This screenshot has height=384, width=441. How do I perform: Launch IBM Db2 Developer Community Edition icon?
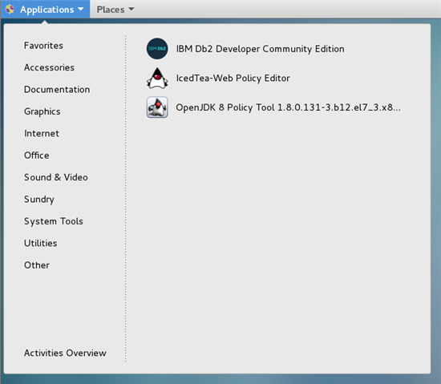tap(157, 49)
